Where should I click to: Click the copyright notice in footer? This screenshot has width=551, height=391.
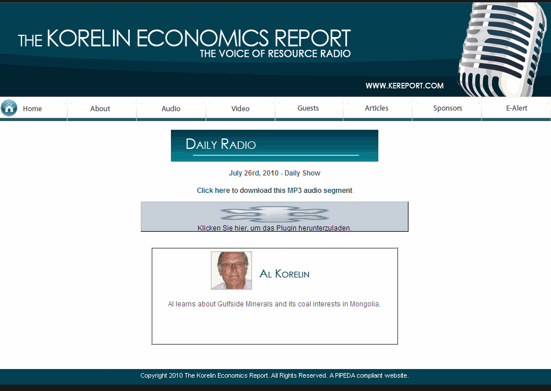275,375
